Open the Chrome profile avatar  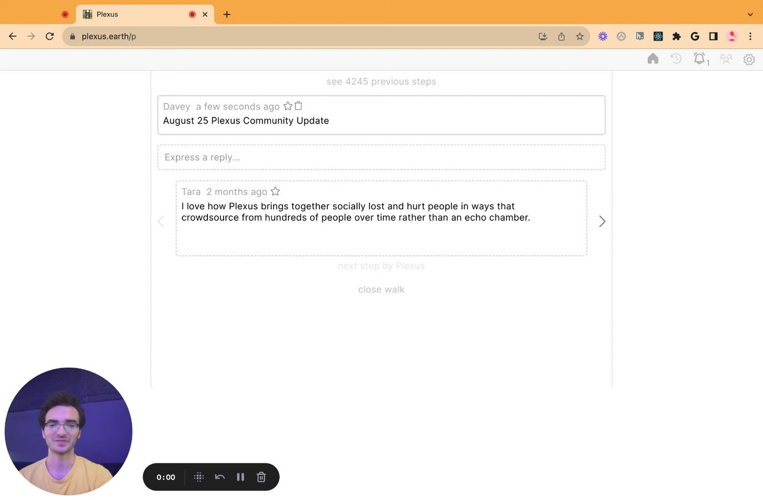732,36
